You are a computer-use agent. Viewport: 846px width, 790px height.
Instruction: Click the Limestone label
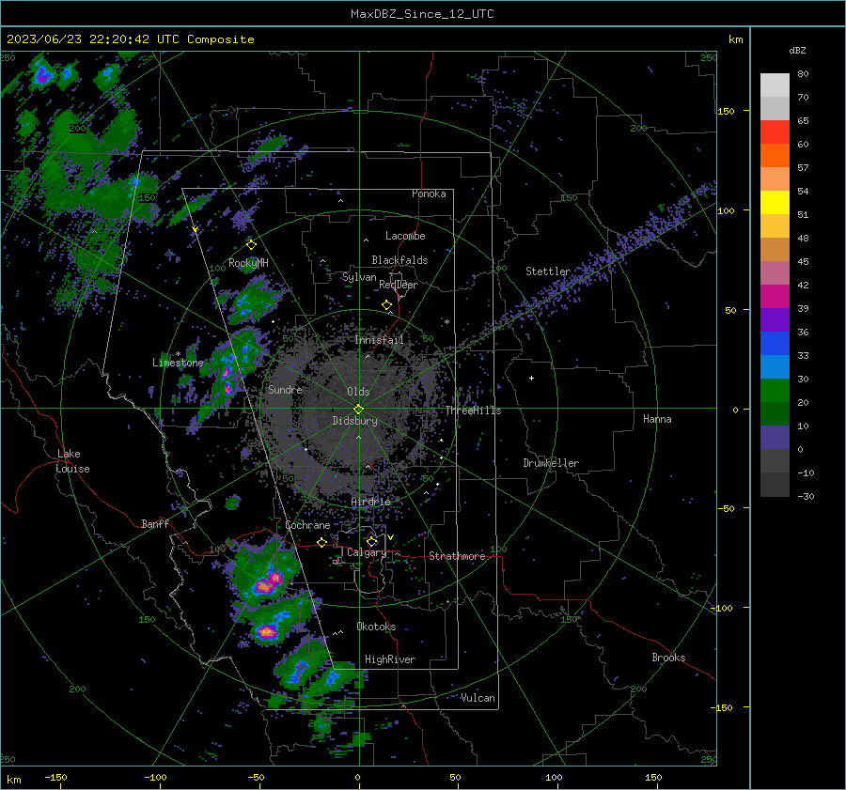178,363
